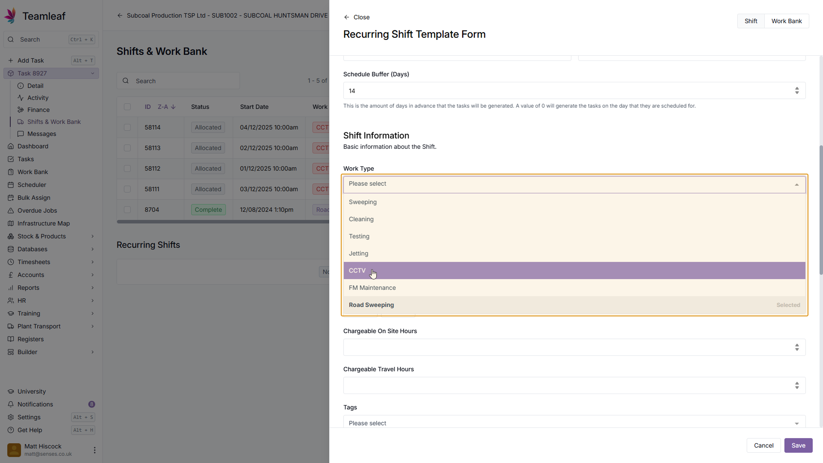
Task: Click the Chargeable On Site Hours field
Action: point(568,347)
